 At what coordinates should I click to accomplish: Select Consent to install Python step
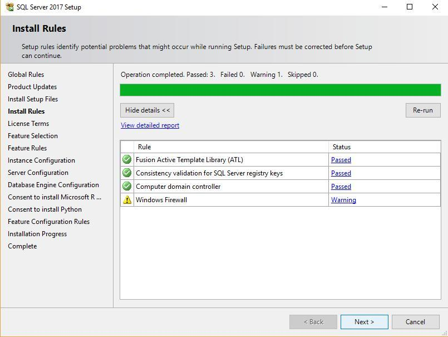[x=45, y=209]
